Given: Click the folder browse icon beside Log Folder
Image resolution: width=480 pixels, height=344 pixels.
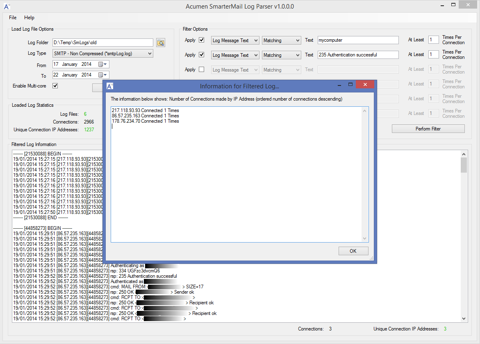Looking at the screenshot, I should tap(160, 43).
